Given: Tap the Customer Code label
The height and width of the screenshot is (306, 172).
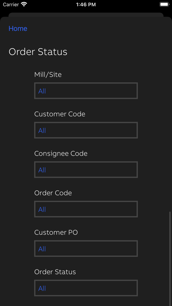Looking at the screenshot, I should (60, 114).
